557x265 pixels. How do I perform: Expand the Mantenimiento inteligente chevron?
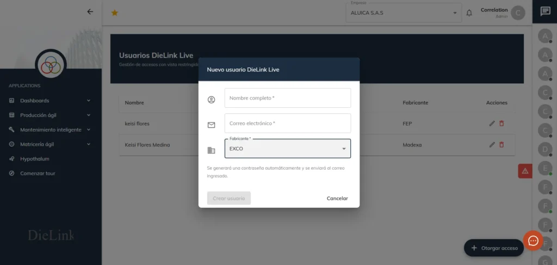pyautogui.click(x=89, y=130)
